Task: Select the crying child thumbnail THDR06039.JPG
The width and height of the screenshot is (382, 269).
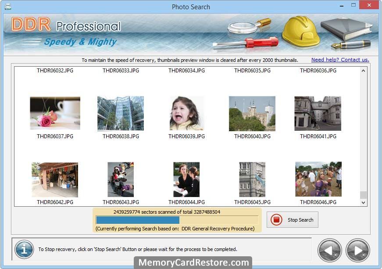Action: tap(186, 113)
